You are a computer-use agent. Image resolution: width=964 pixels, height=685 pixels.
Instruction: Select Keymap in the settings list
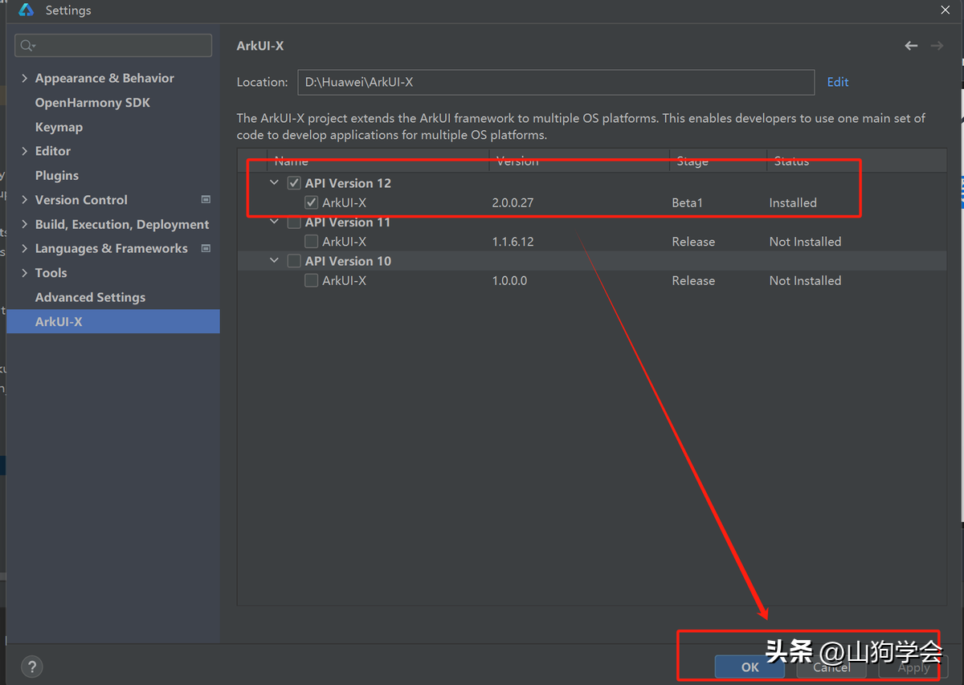click(59, 127)
